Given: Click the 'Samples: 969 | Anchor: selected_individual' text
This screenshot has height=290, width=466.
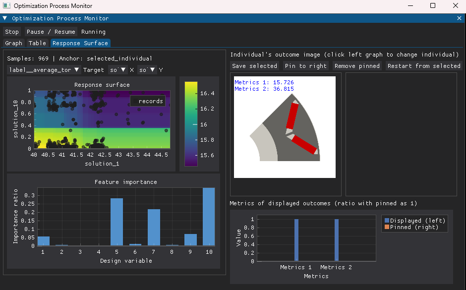Looking at the screenshot, I should coord(80,58).
